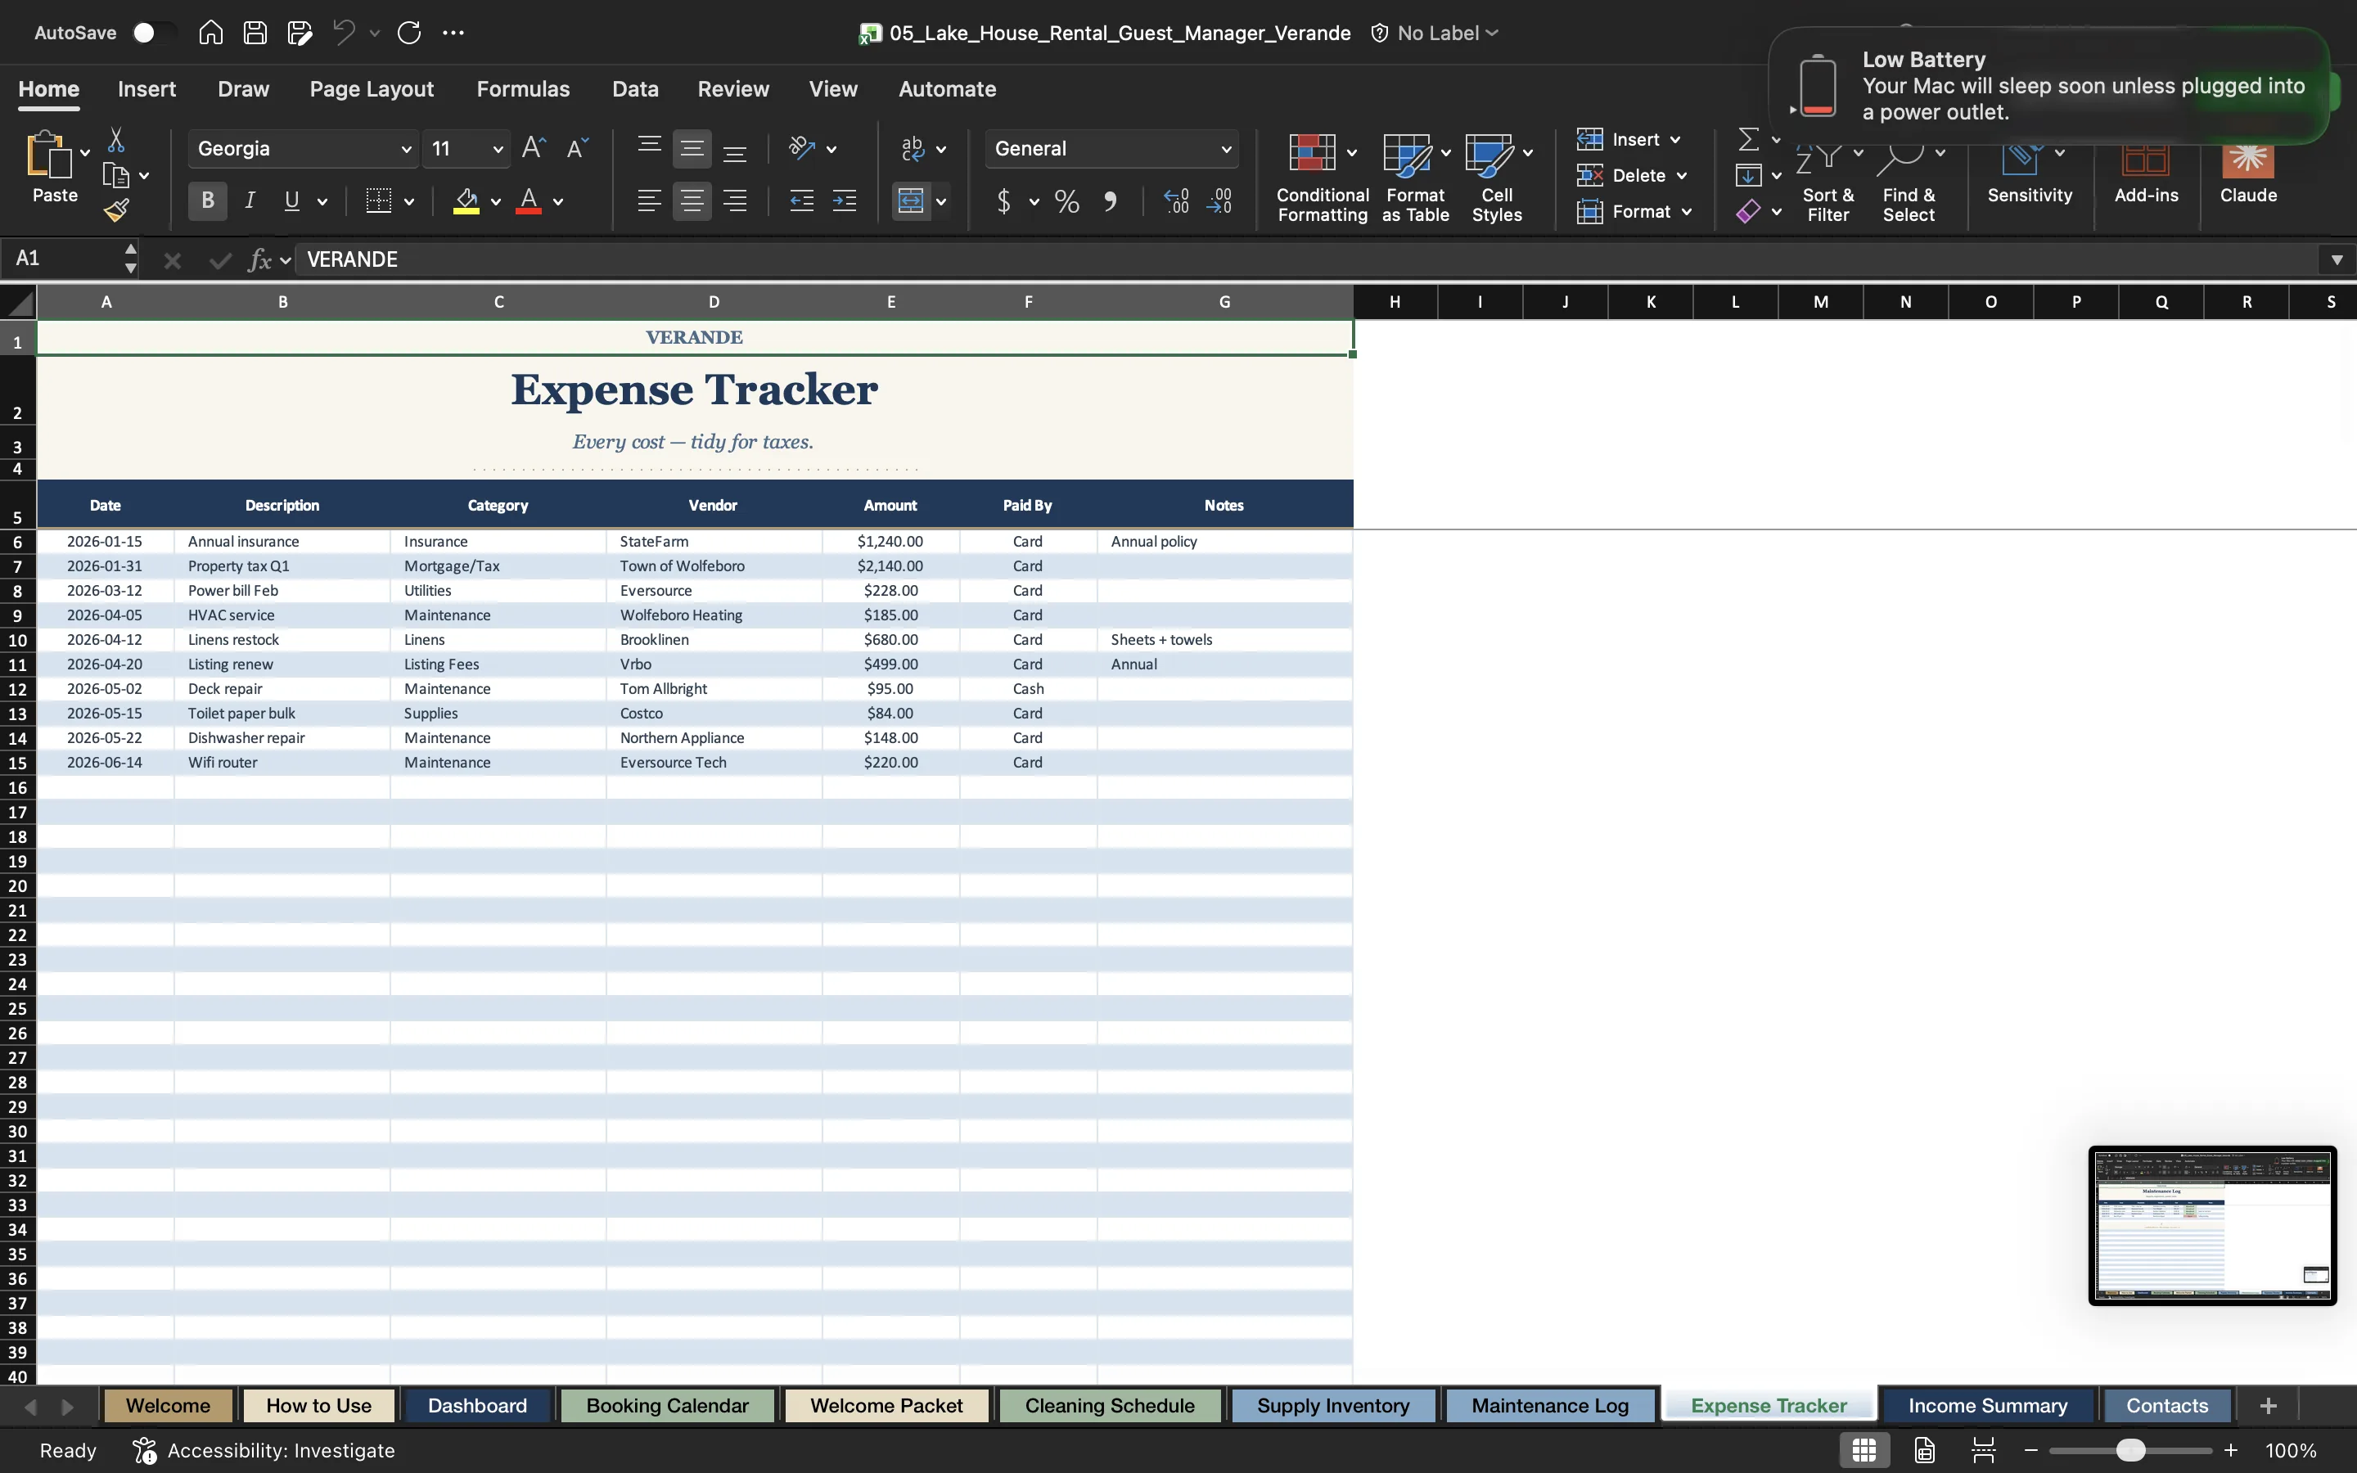This screenshot has height=1473, width=2357.
Task: Open the Review ribbon tab
Action: pos(732,88)
